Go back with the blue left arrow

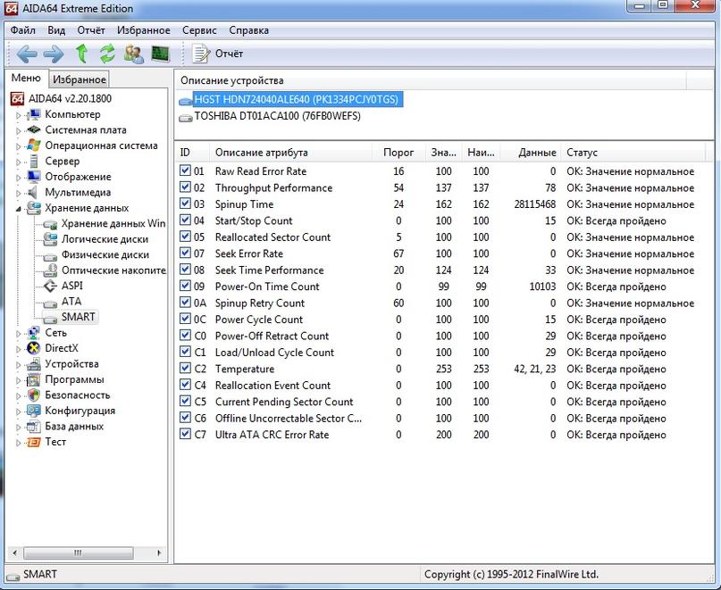tap(27, 54)
